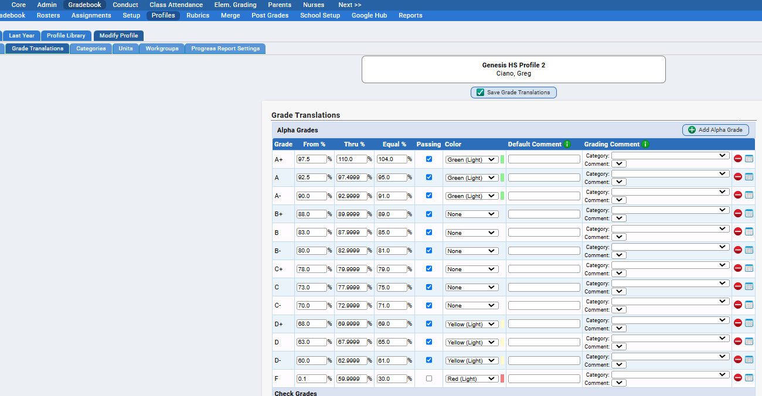Open the Comment dropdown for grade A
The image size is (762, 396).
click(x=619, y=182)
